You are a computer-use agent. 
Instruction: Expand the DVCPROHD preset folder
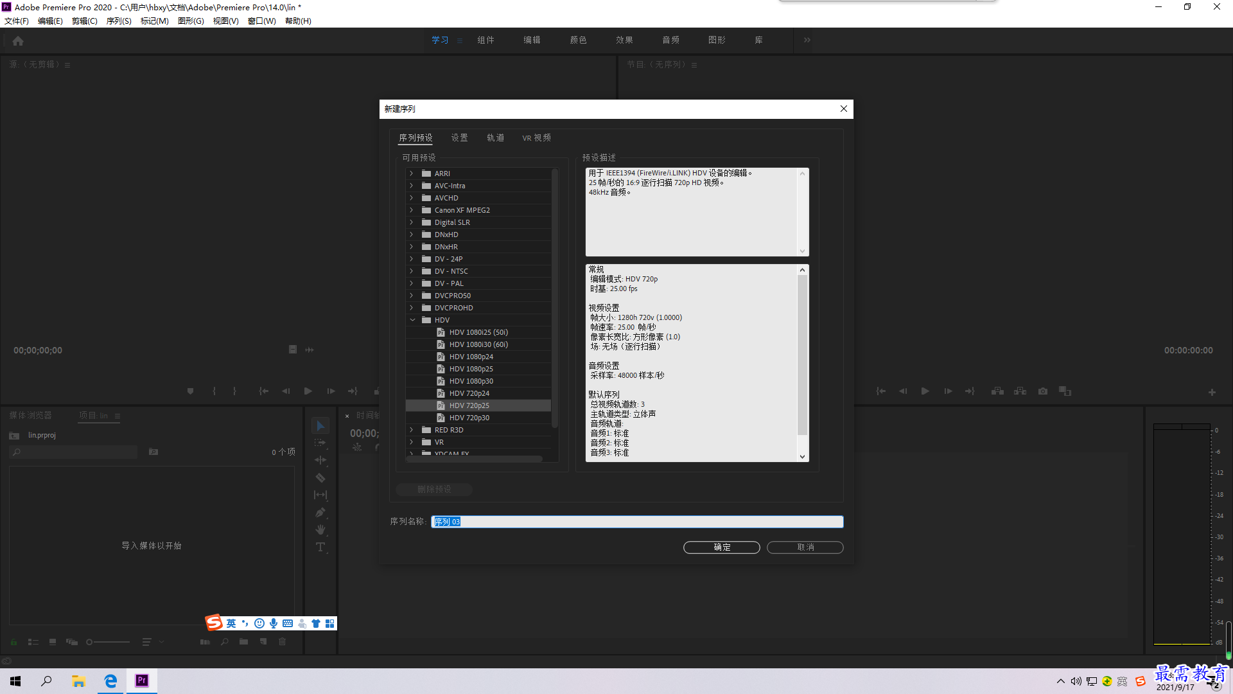(412, 308)
